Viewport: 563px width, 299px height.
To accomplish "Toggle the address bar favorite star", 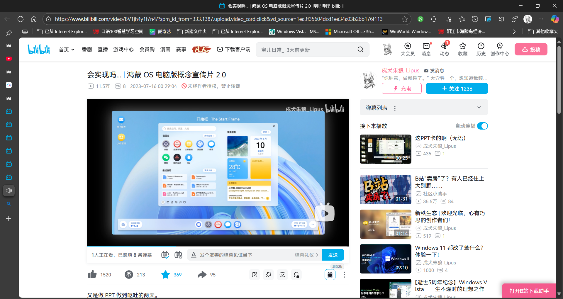I will coord(405,19).
